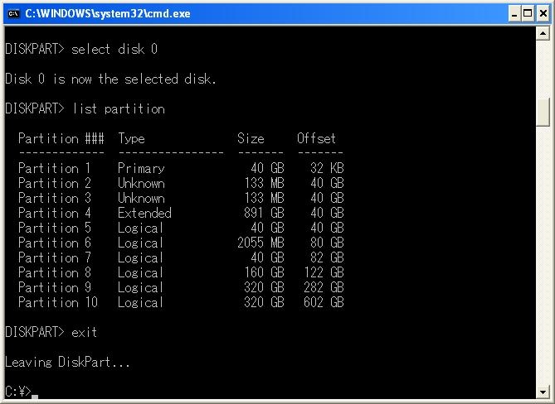The height and width of the screenshot is (404, 555).
Task: Click the 'Extended' partition type
Action: (x=145, y=213)
